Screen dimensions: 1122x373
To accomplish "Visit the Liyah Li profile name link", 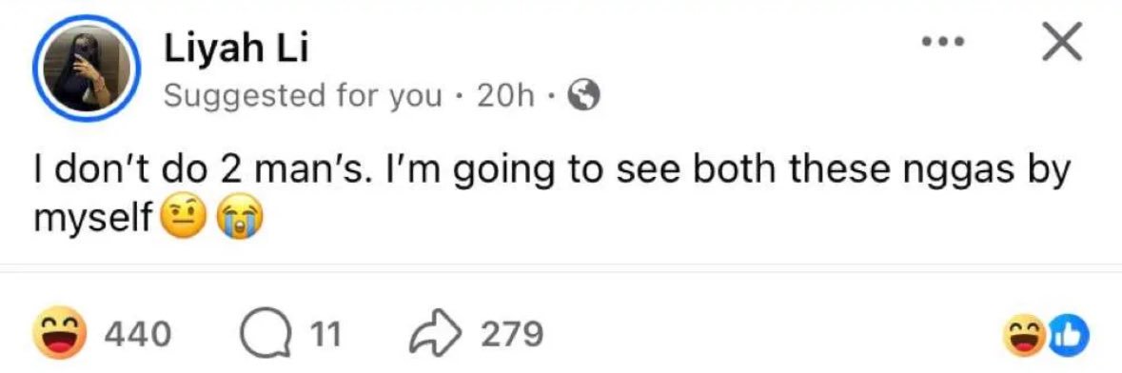I will (236, 49).
